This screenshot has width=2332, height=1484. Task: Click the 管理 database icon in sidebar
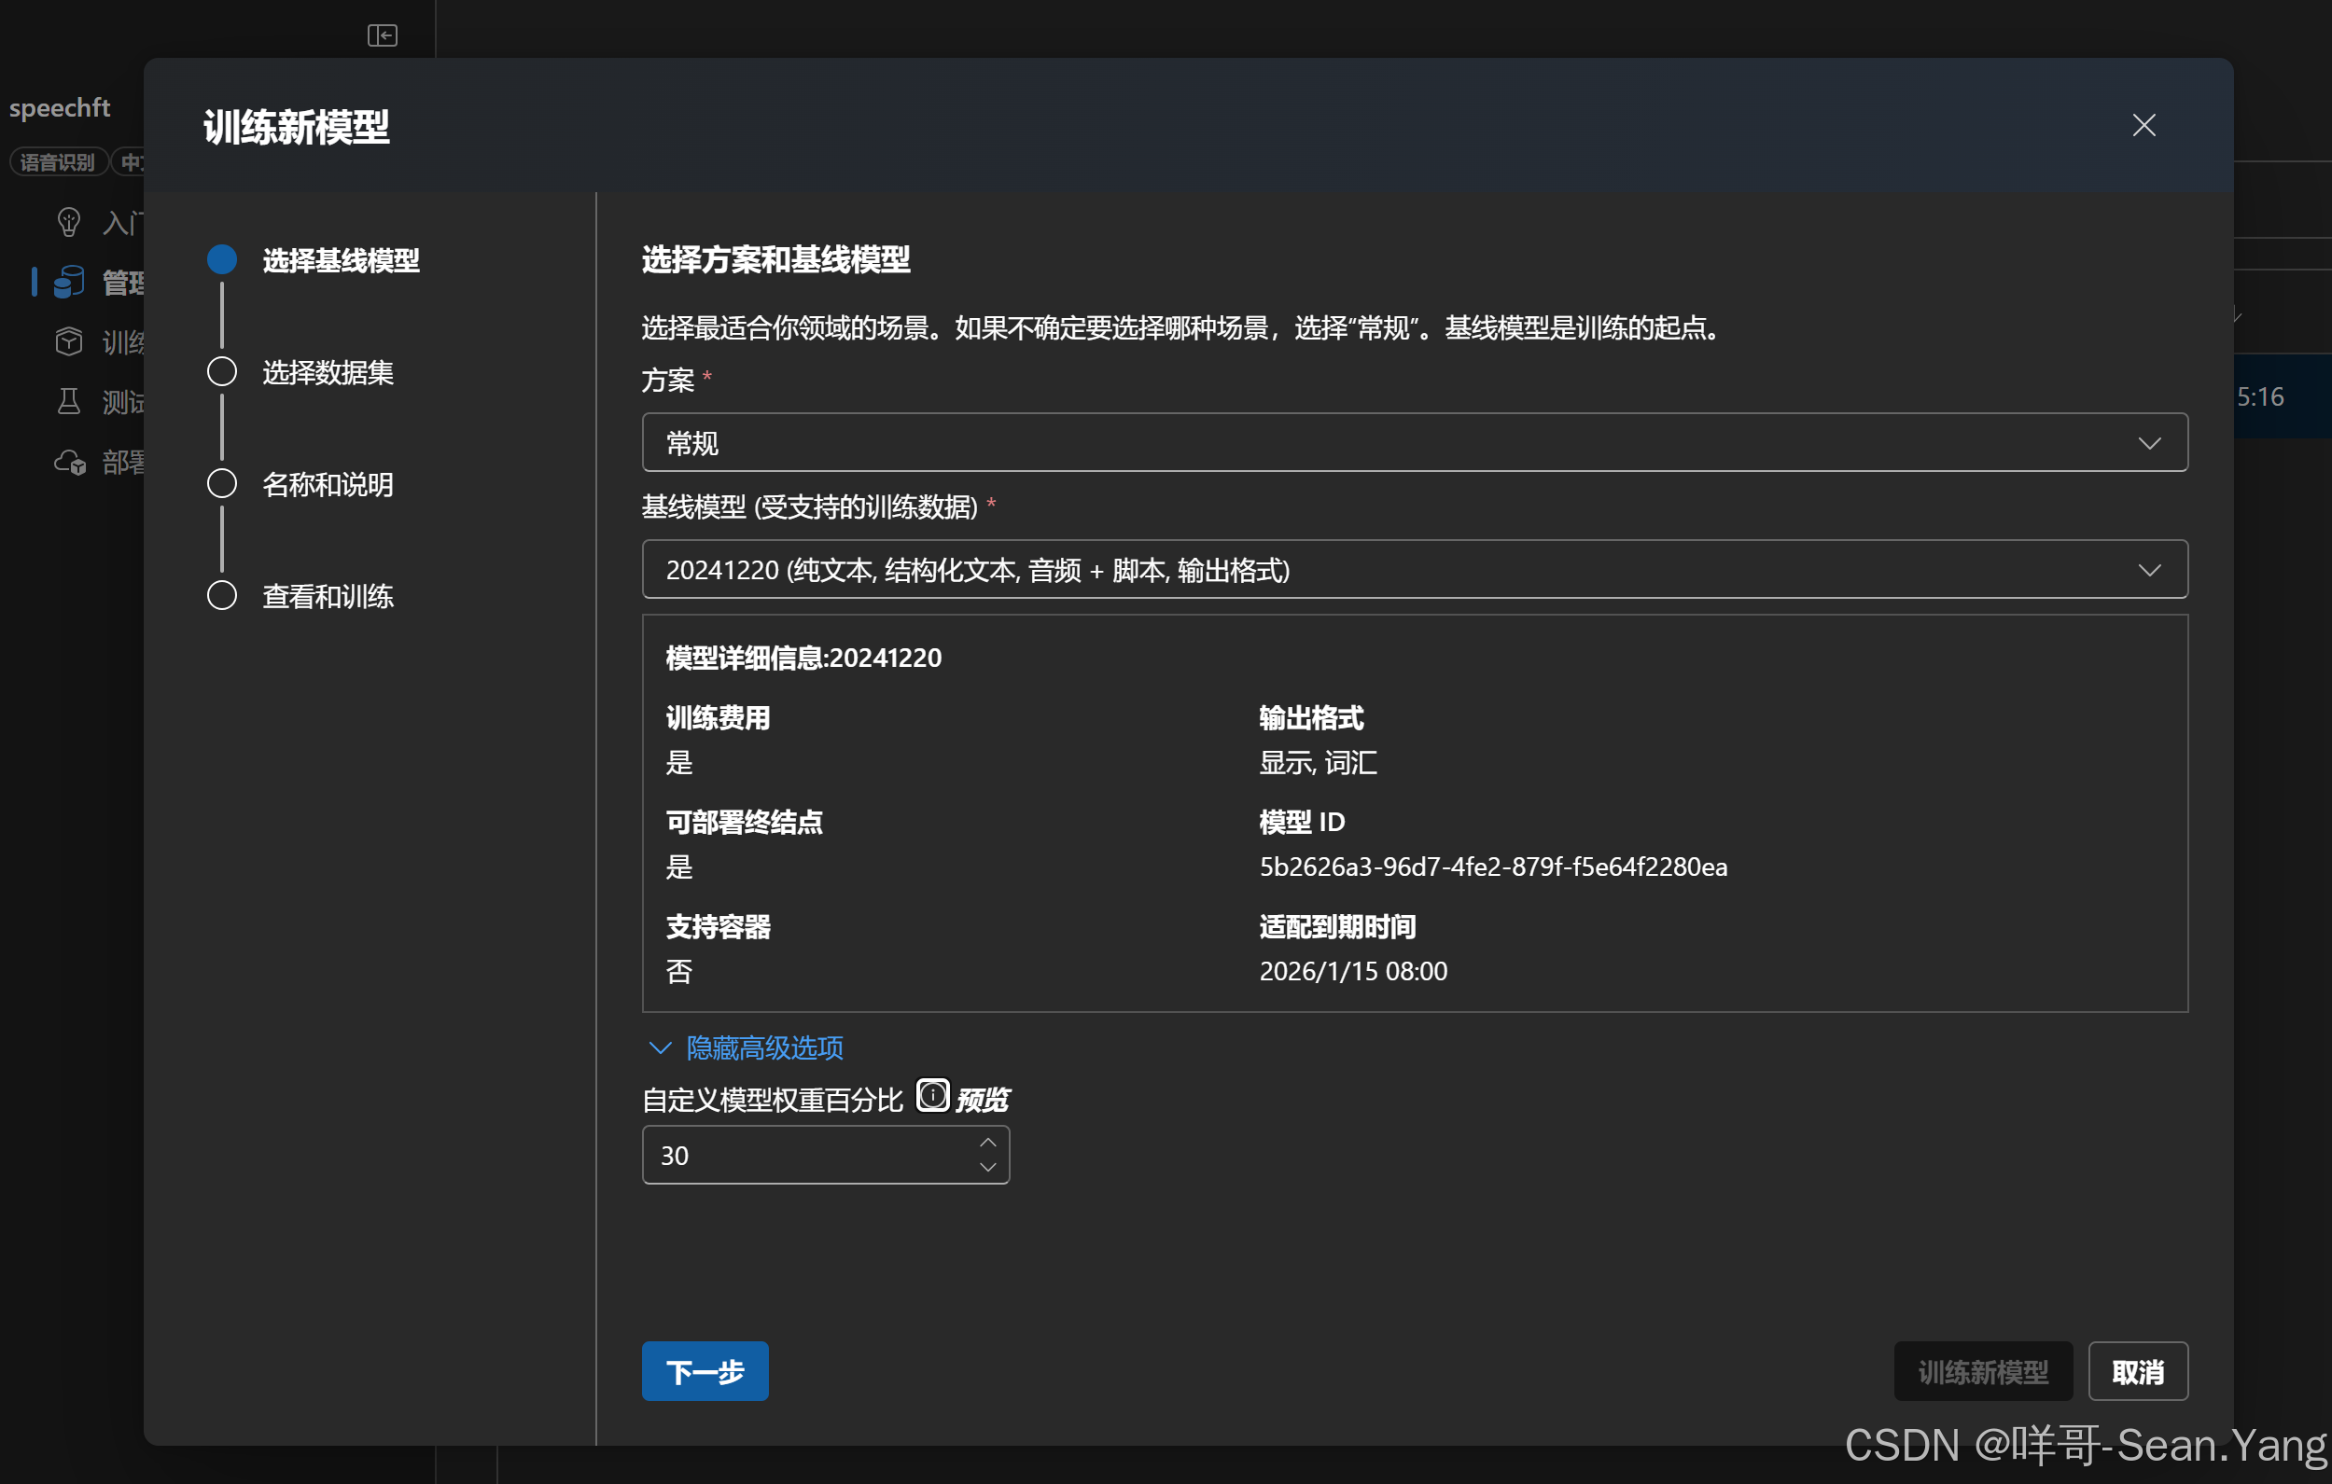click(x=69, y=282)
